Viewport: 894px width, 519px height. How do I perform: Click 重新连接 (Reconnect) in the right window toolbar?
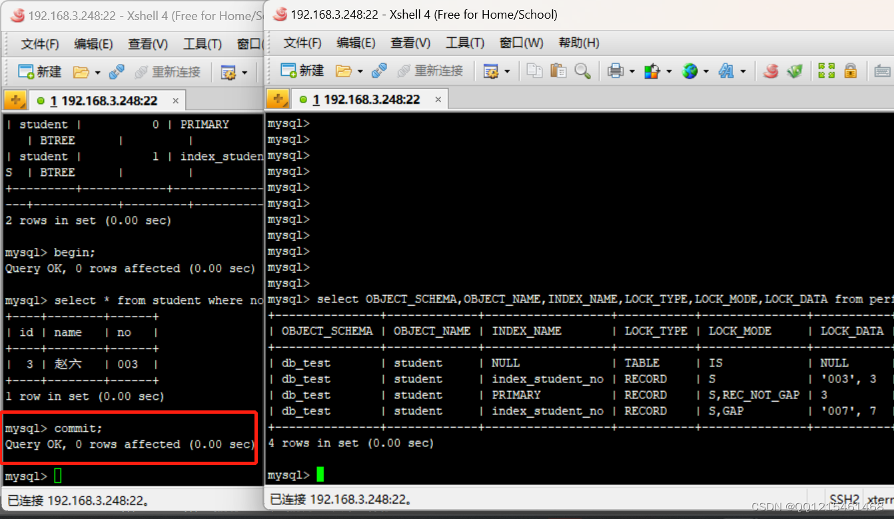430,71
